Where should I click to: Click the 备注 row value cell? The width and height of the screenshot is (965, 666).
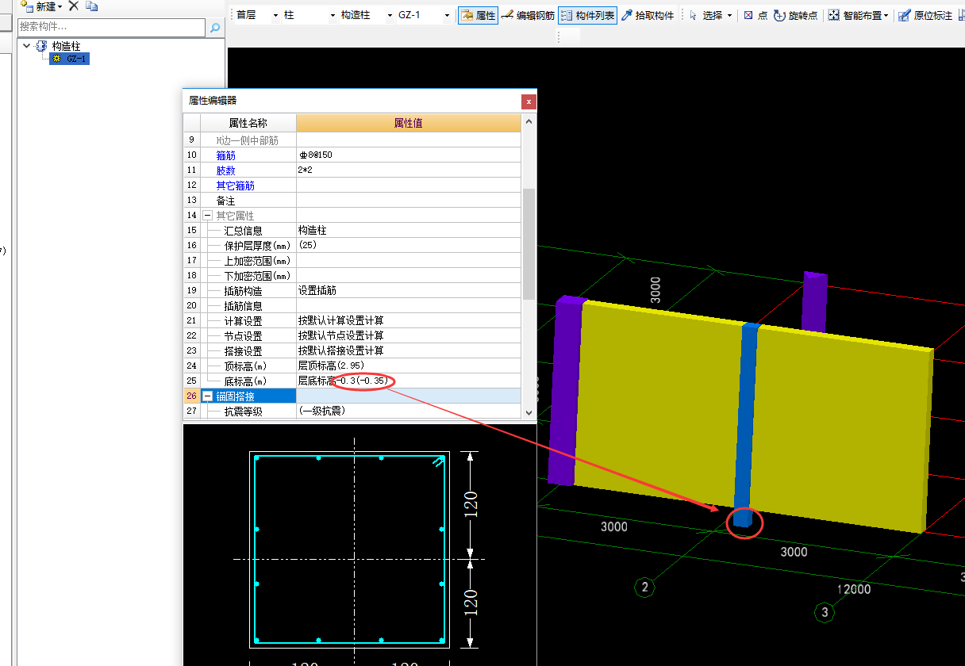coord(409,201)
